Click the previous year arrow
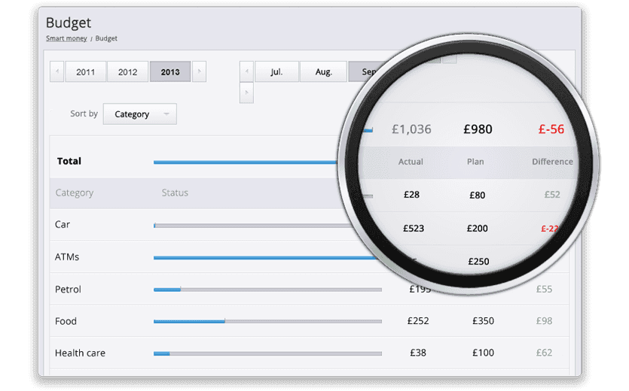 click(57, 72)
